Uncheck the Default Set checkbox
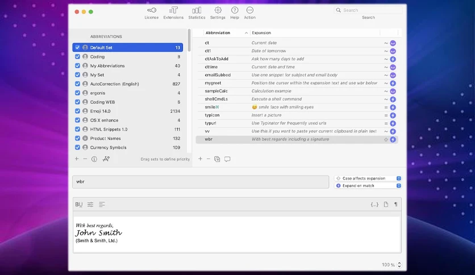The height and width of the screenshot is (275, 475). (x=77, y=48)
